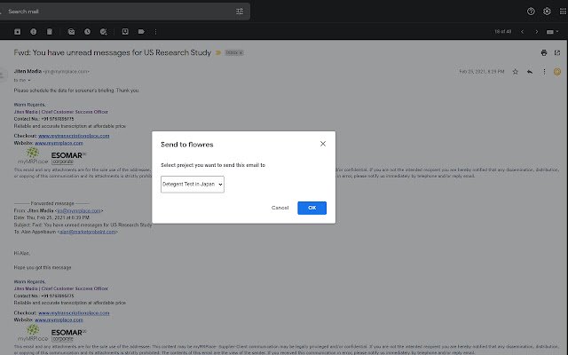Click the Add to tasks icon
Image resolution: width=568 pixels, height=355 pixels.
(104, 32)
